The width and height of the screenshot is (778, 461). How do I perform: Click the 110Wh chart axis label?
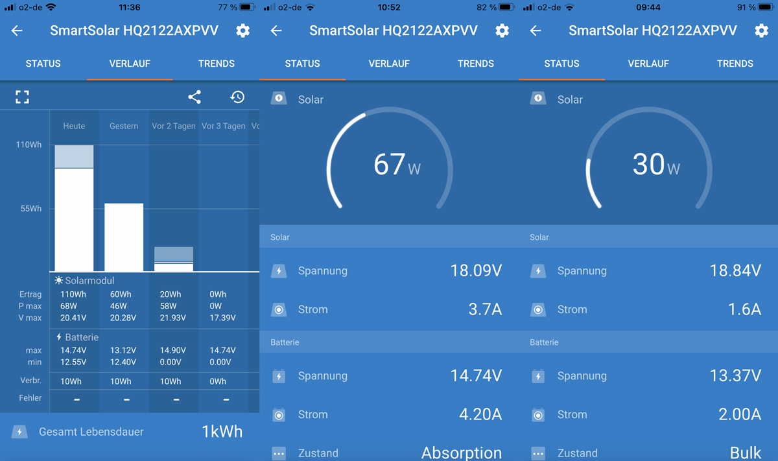coord(29,145)
